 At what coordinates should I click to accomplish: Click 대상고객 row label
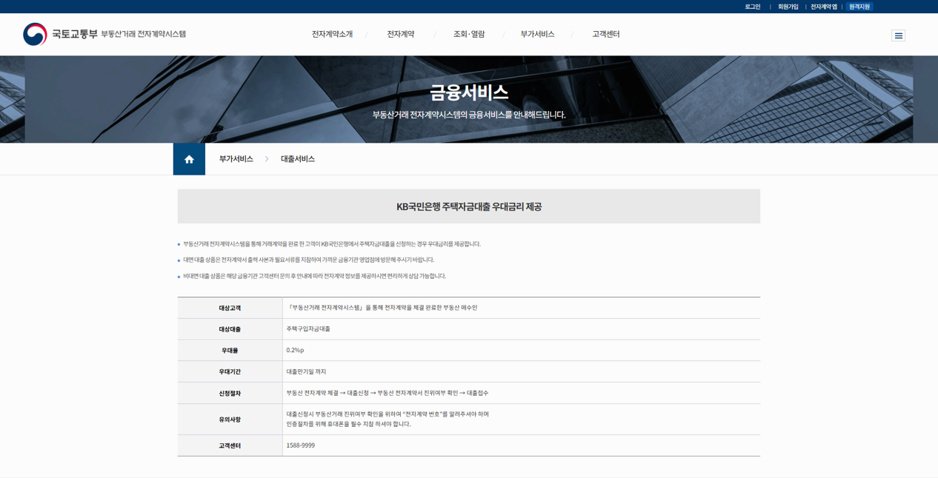click(x=230, y=308)
